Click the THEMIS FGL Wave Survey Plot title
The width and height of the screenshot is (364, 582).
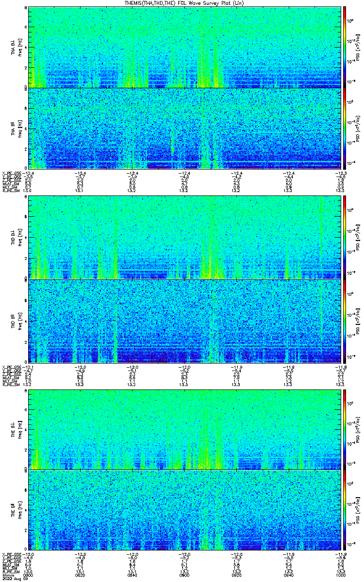pyautogui.click(x=183, y=3)
